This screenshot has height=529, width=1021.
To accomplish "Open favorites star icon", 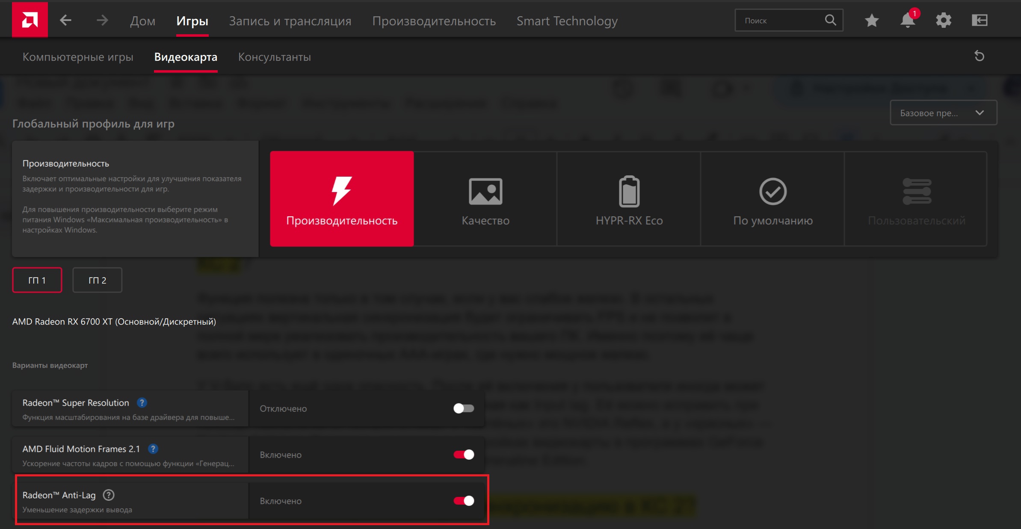I will click(871, 20).
